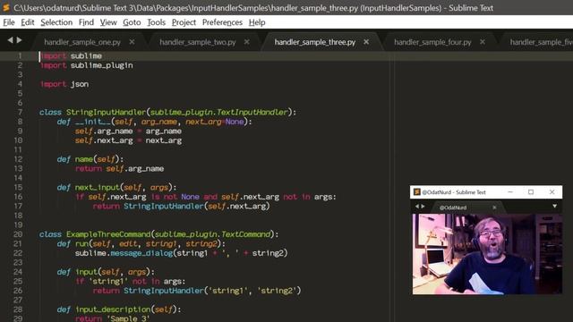Click the webcam image in @OdatNurd window
The image size is (573, 322).
point(487,254)
